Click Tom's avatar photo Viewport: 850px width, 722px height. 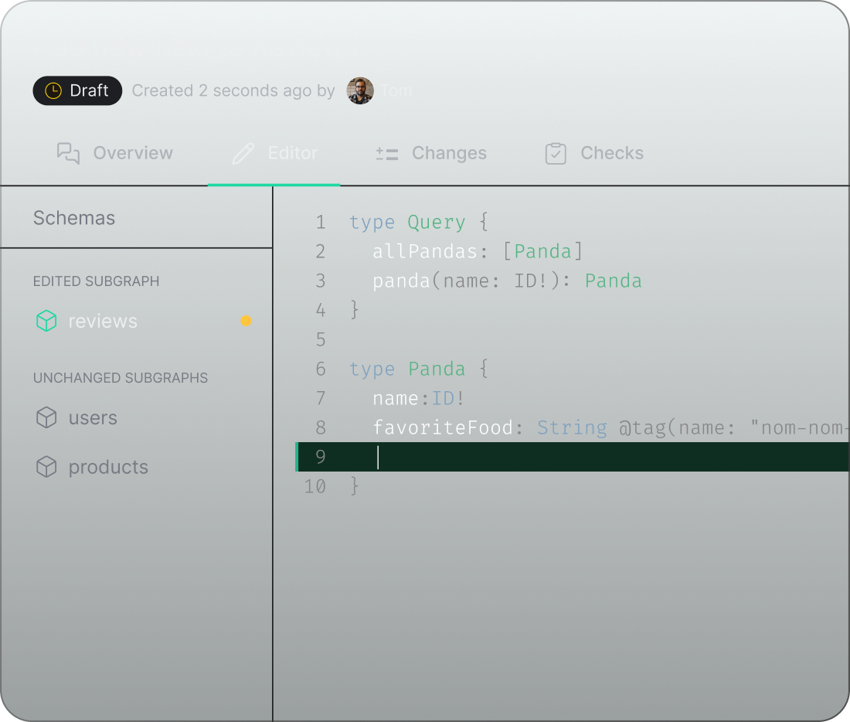point(359,90)
